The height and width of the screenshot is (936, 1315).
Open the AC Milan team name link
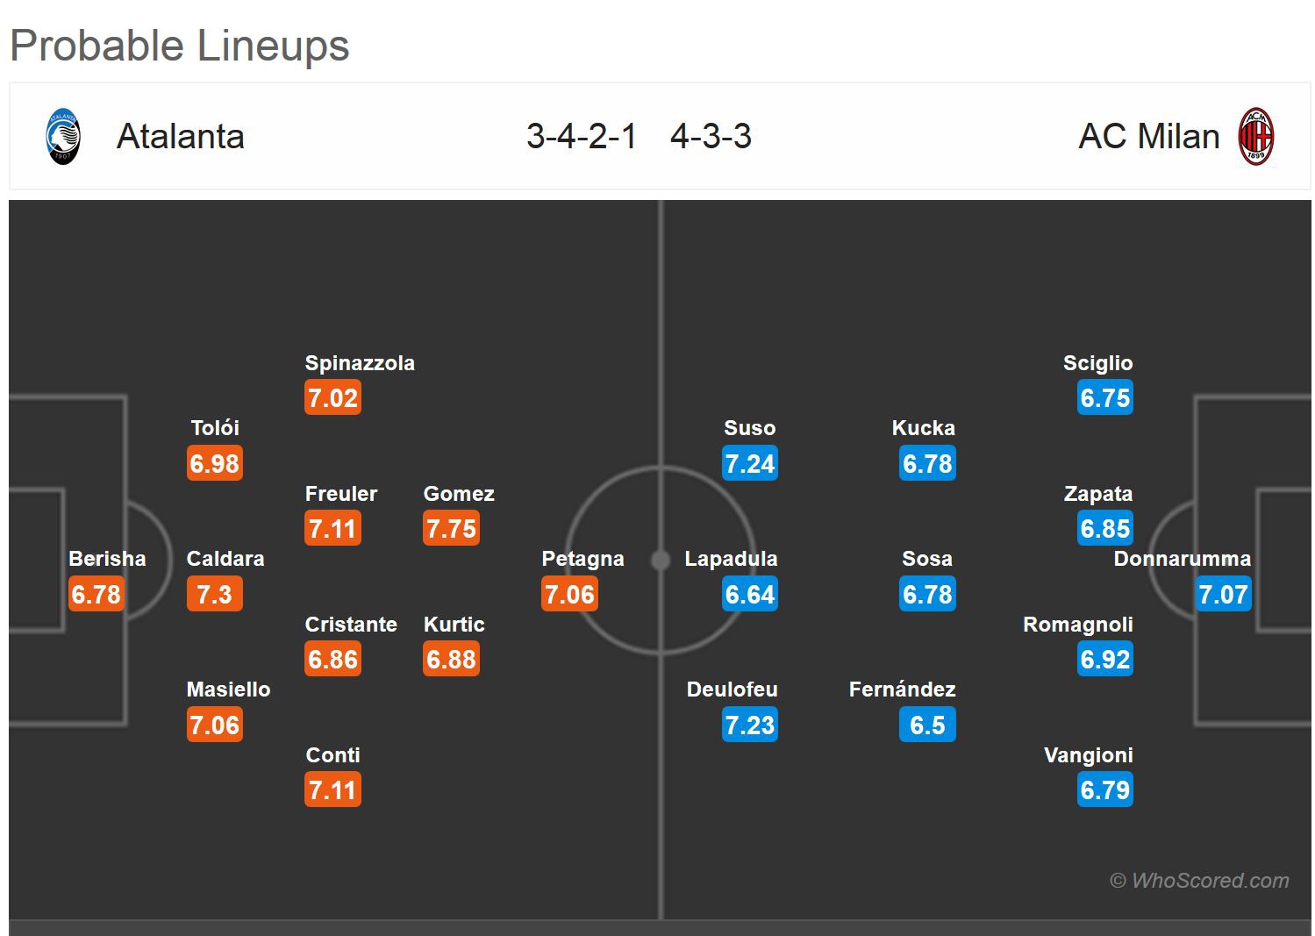[x=1148, y=137]
